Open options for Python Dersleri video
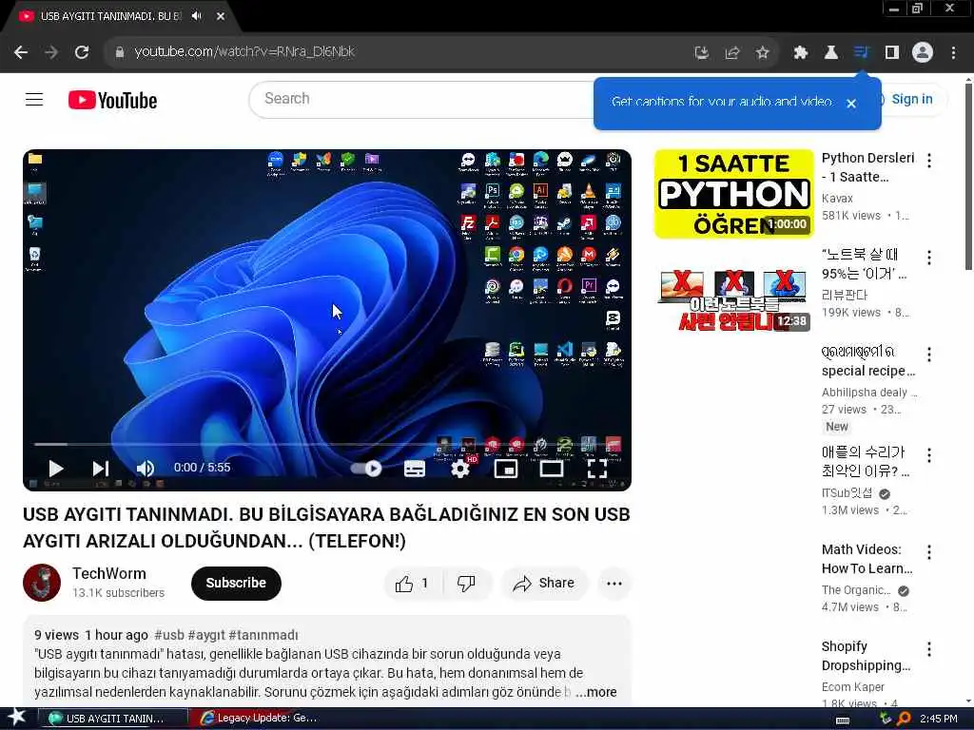The image size is (974, 730). 929,161
